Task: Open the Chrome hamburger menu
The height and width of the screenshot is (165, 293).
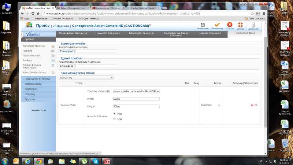Action: click(x=264, y=14)
